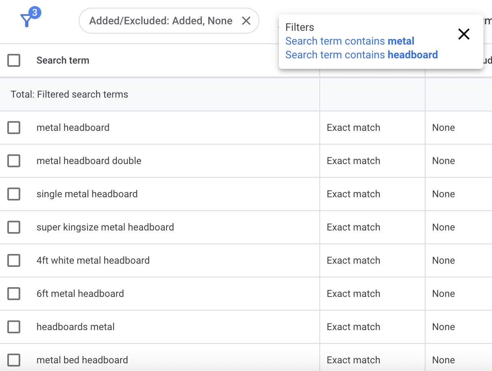The width and height of the screenshot is (492, 371).
Task: Click the 'Total: Filtered search terms' row
Action: pyautogui.click(x=69, y=94)
